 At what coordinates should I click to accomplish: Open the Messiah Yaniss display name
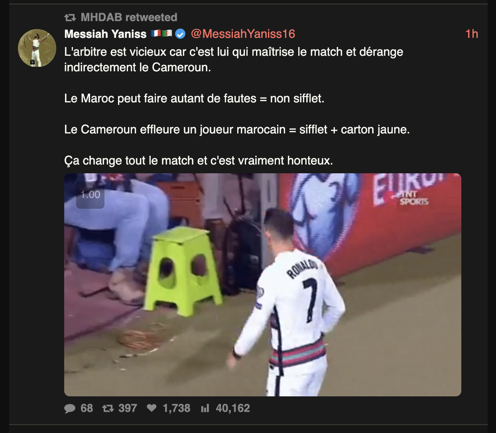tap(105, 34)
